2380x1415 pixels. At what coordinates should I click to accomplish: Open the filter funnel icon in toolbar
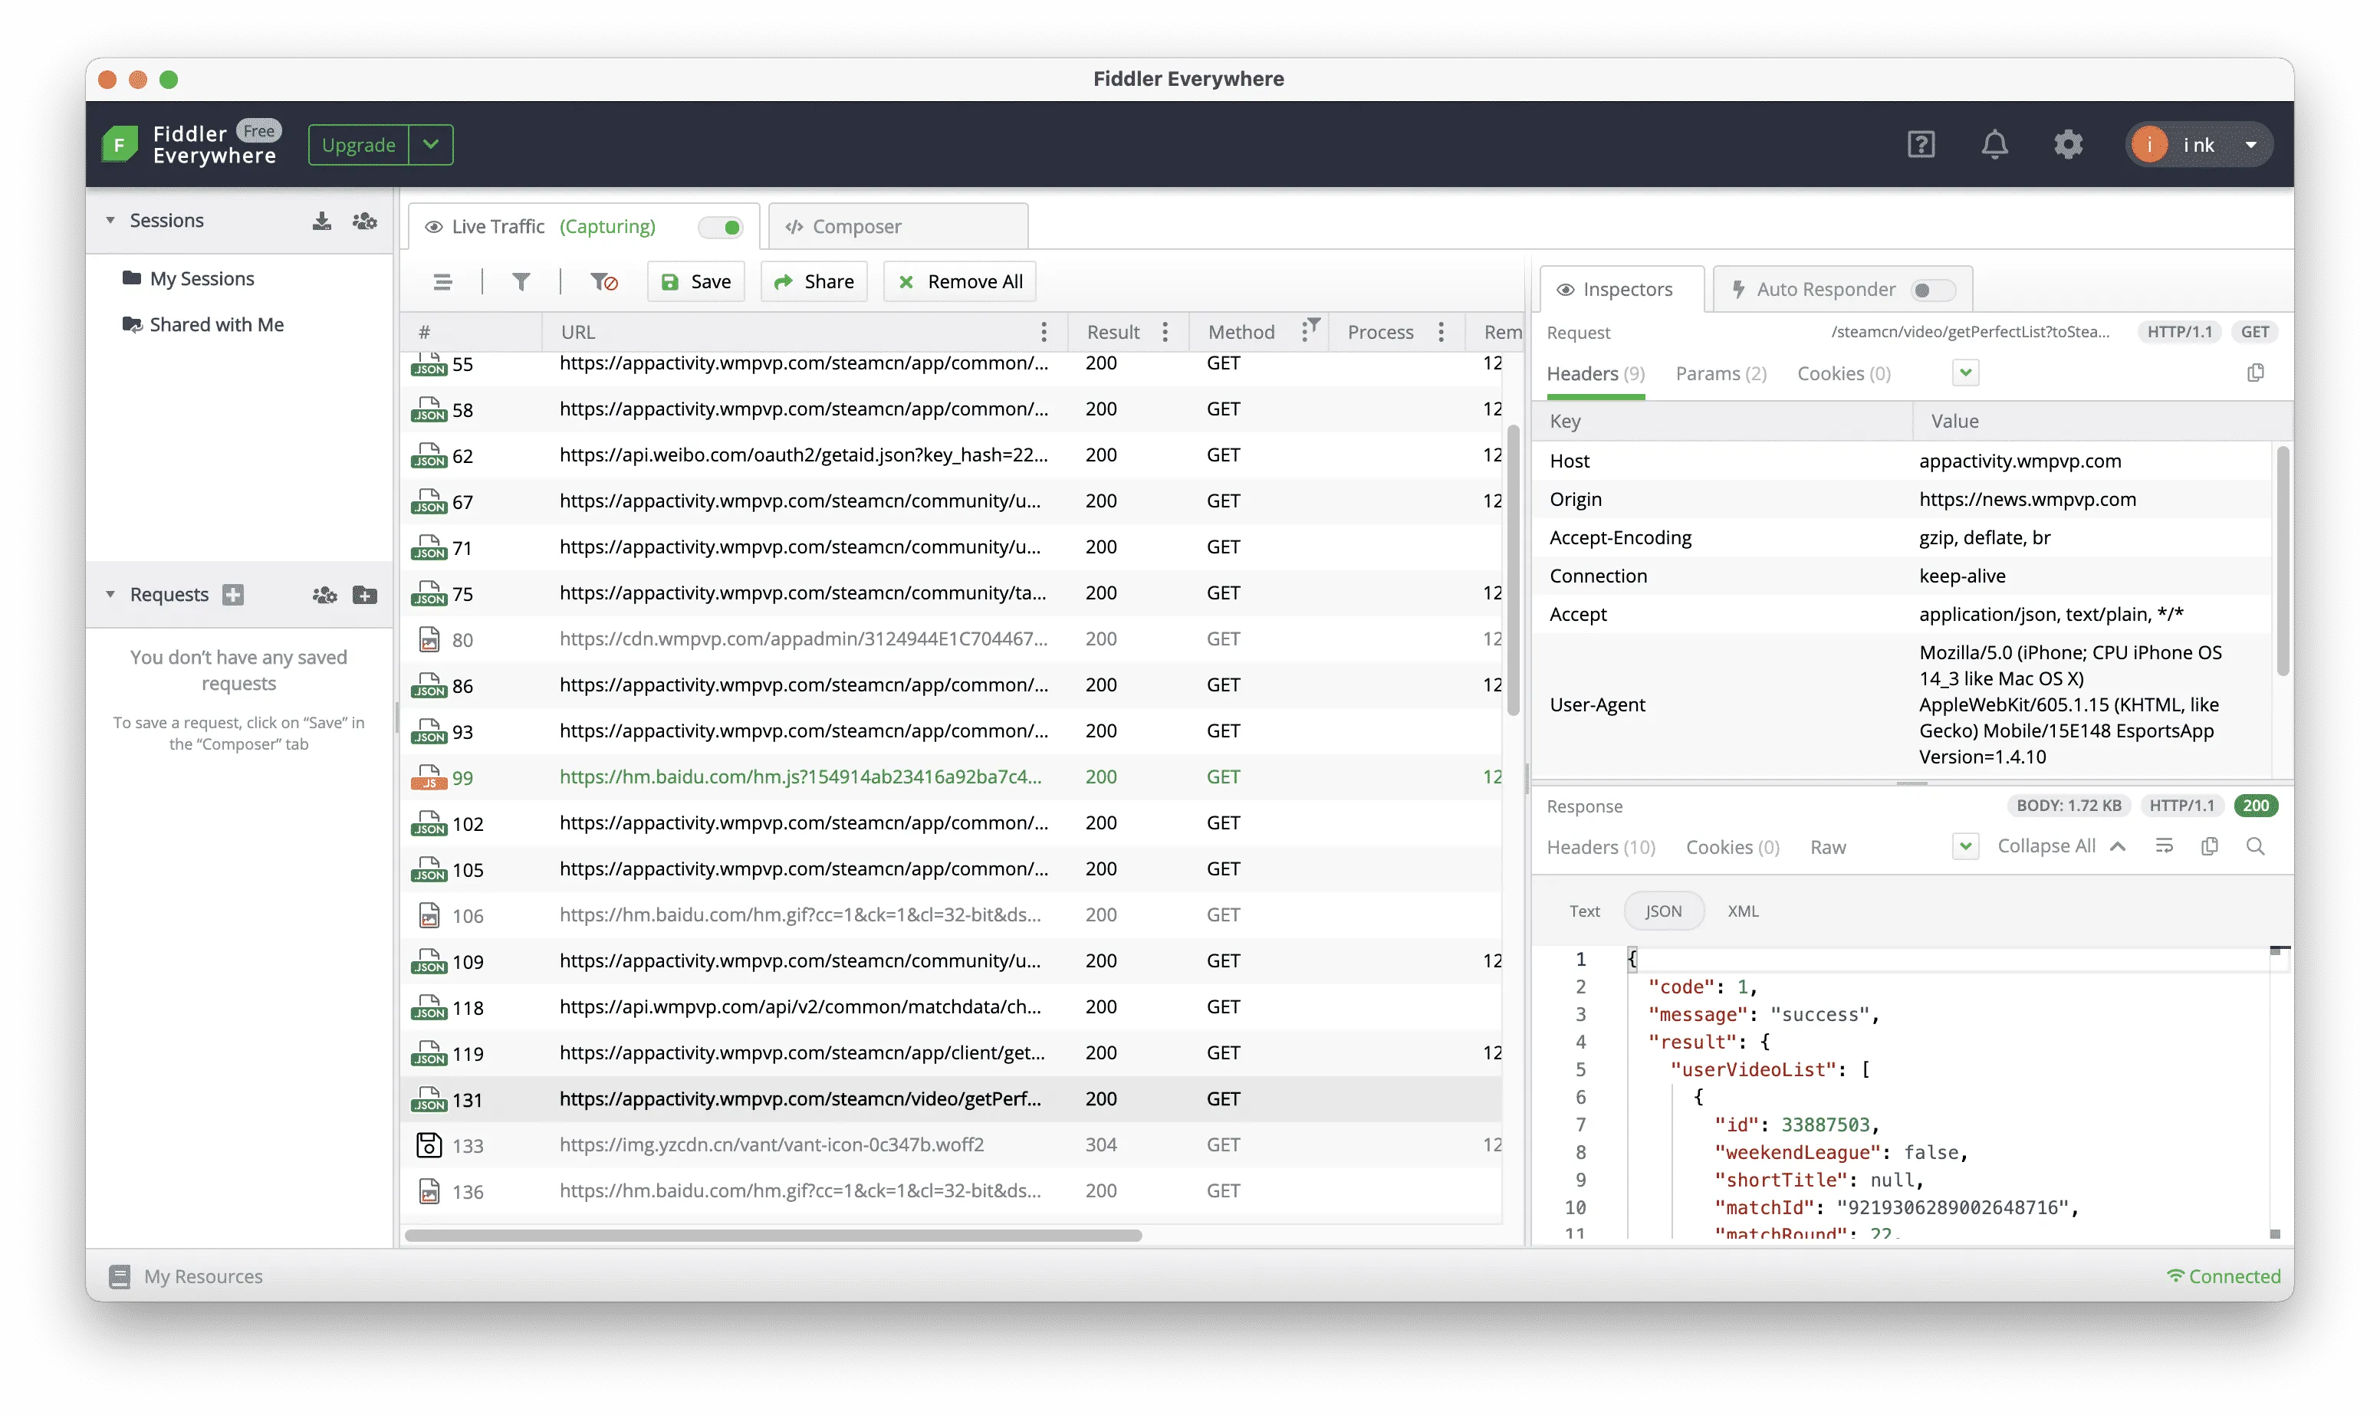click(521, 281)
